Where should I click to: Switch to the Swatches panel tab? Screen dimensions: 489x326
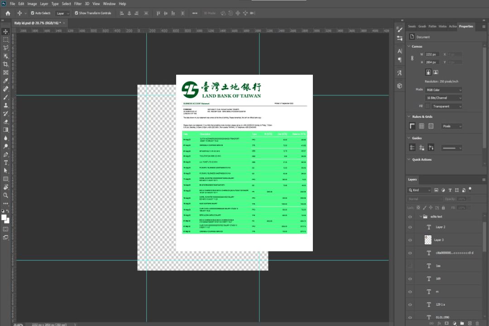[412, 26]
